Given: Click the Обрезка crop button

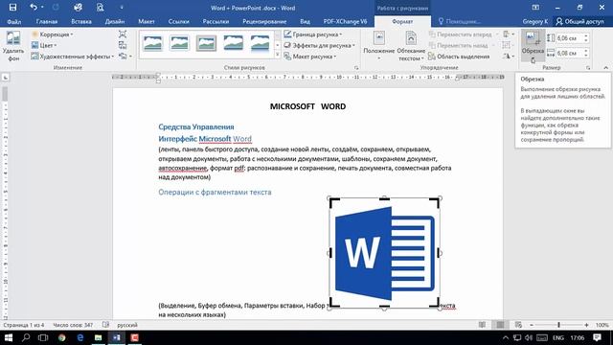Looking at the screenshot, I should click(x=533, y=46).
